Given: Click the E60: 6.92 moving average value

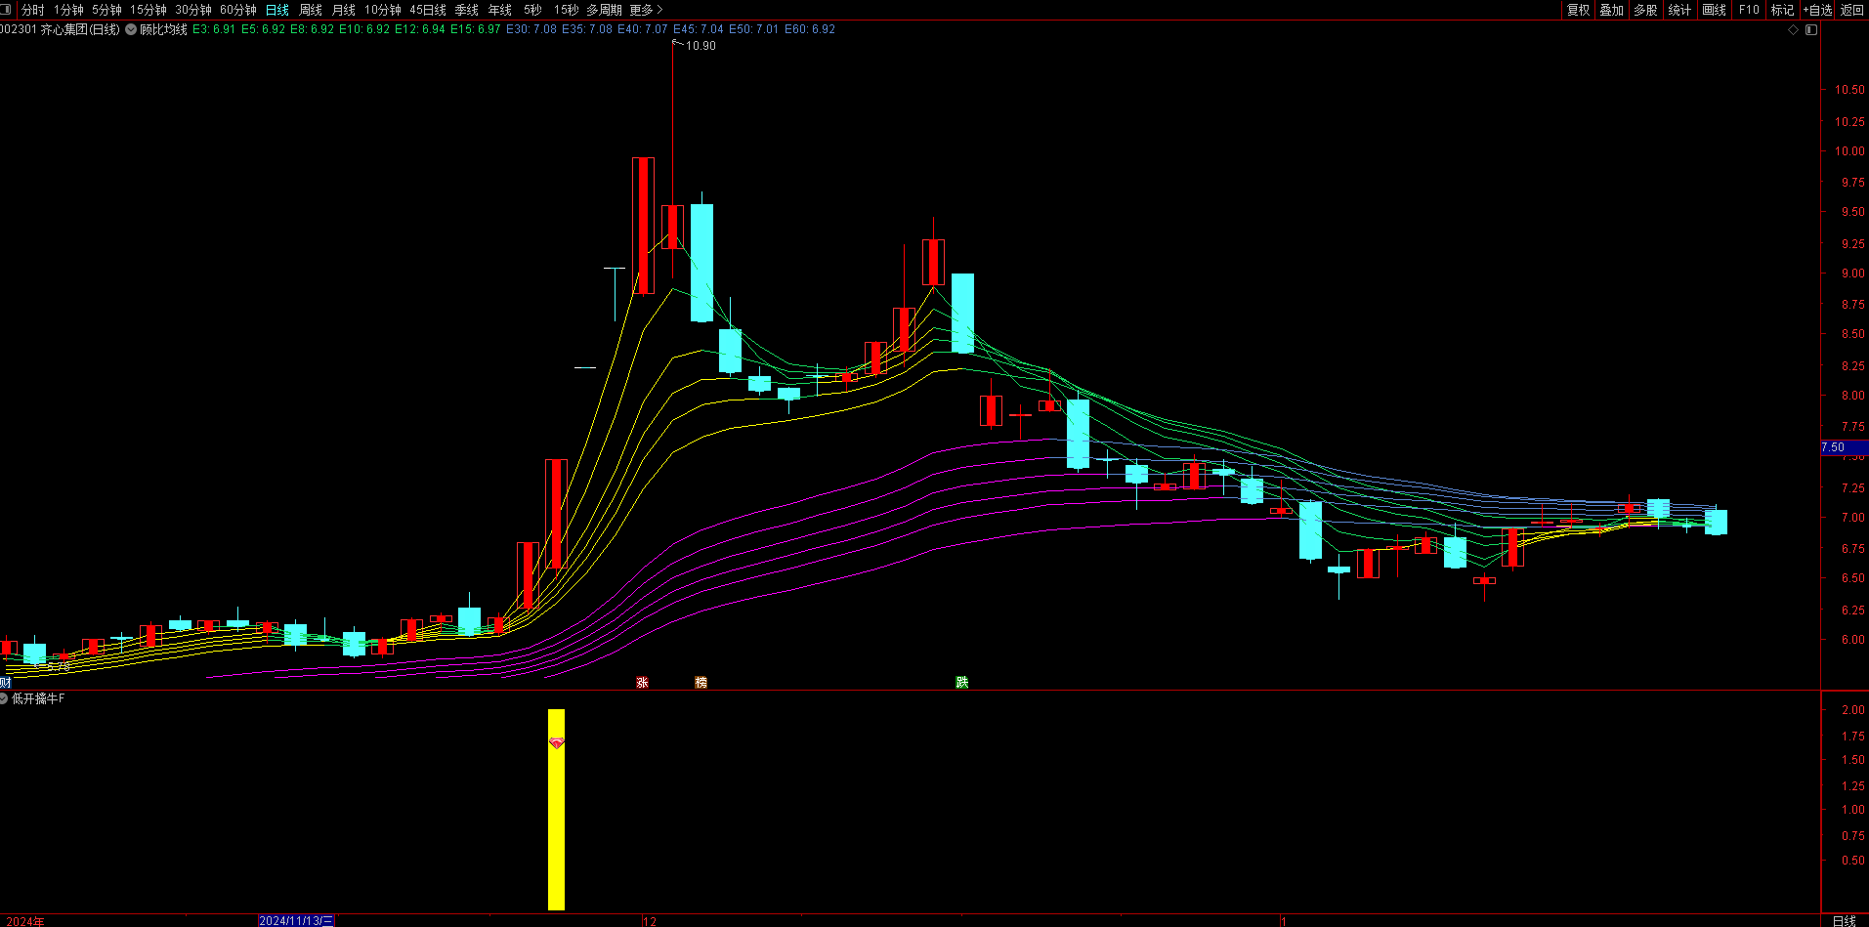Looking at the screenshot, I should [x=810, y=29].
